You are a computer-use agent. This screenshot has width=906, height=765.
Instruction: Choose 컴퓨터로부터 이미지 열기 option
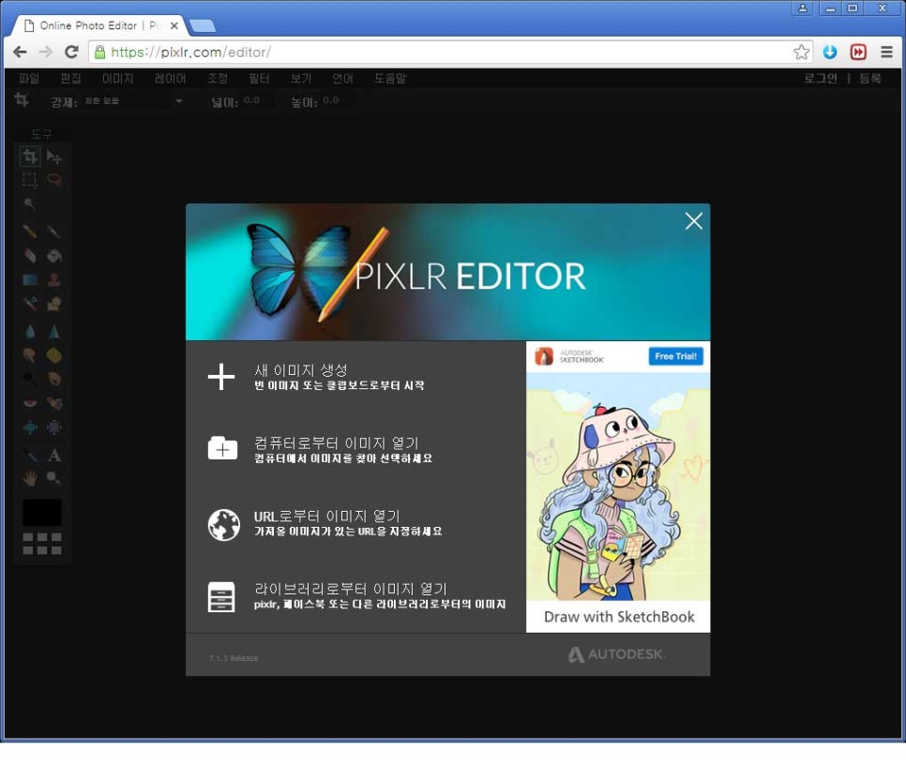click(x=320, y=449)
